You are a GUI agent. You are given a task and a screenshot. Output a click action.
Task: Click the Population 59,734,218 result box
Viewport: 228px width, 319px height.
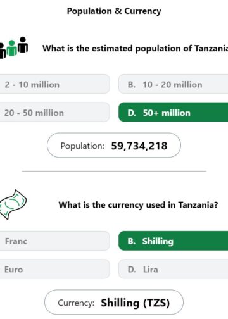[x=114, y=145]
